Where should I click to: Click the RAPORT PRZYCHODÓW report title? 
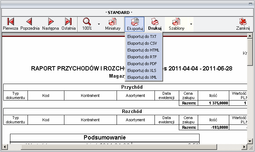point(131,68)
